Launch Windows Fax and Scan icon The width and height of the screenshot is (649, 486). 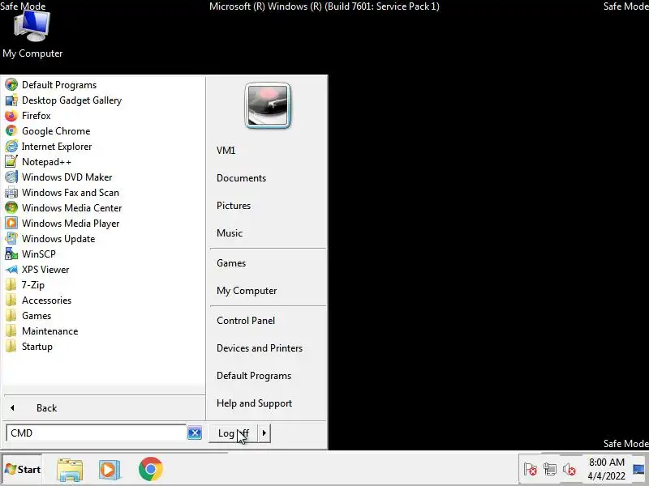tap(11, 193)
